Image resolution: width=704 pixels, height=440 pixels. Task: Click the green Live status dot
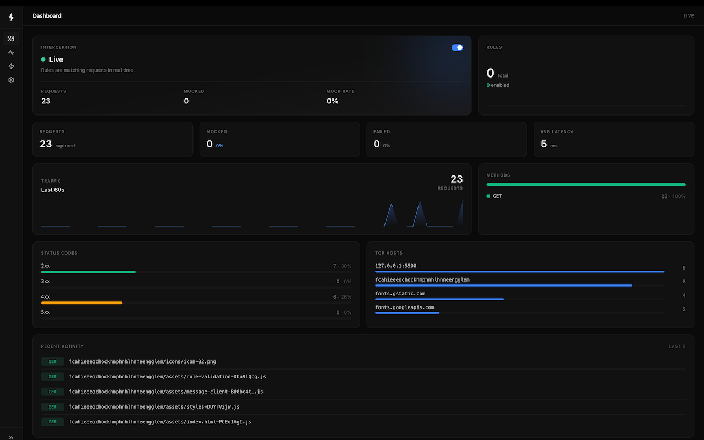(43, 59)
